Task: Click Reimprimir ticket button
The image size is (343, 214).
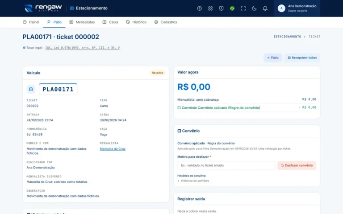Action: tap(302, 58)
